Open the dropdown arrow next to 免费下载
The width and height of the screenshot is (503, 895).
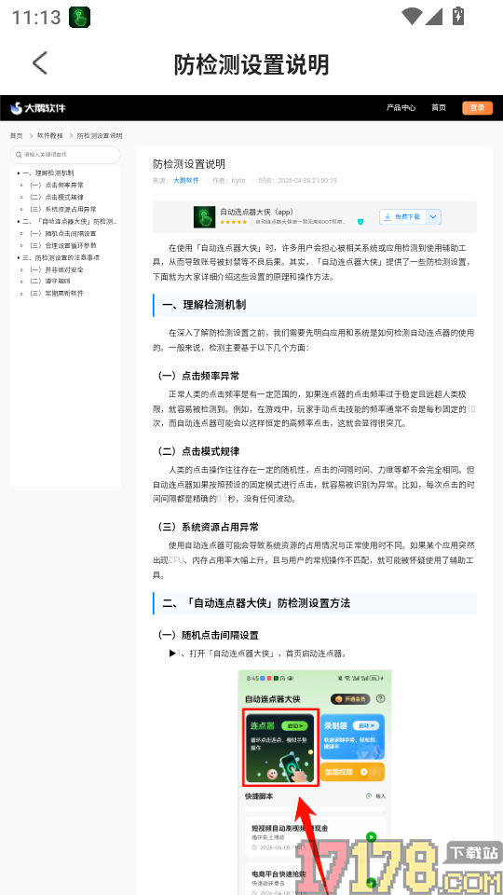coord(433,217)
